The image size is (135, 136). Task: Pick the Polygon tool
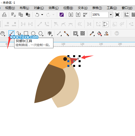coord(41,33)
